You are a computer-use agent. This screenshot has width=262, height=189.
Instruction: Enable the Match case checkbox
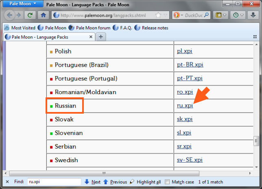click(167, 182)
